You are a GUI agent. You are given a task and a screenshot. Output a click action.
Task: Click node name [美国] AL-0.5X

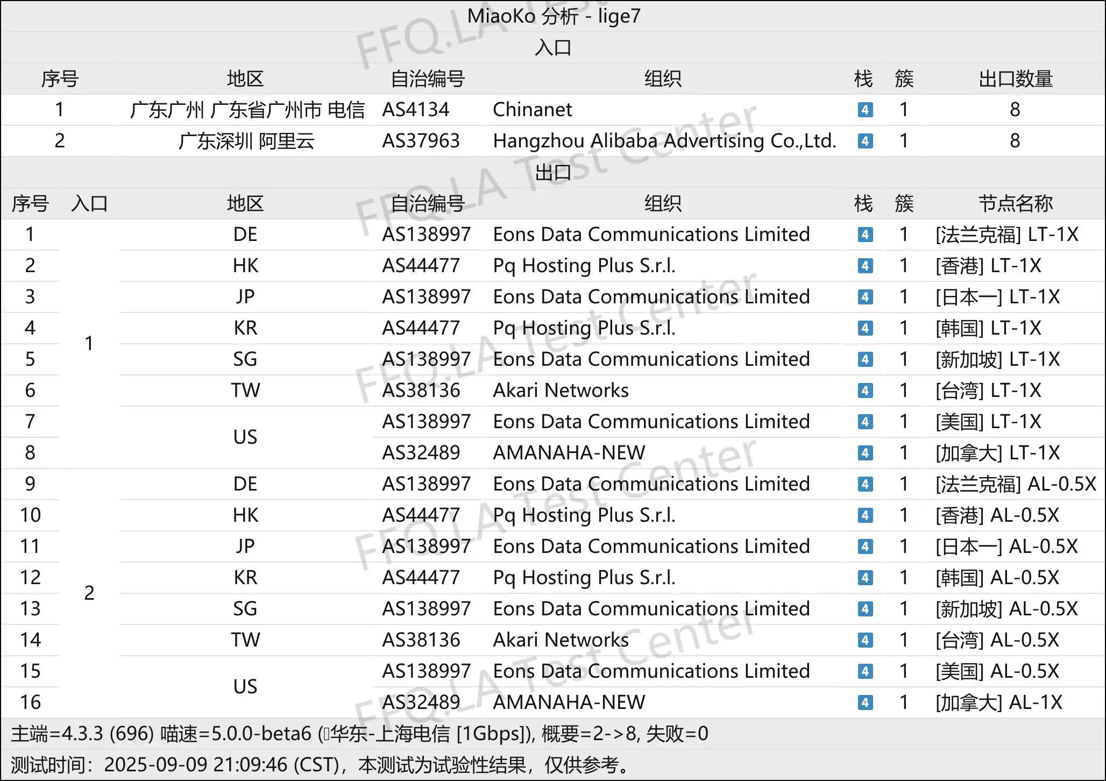[x=997, y=671]
